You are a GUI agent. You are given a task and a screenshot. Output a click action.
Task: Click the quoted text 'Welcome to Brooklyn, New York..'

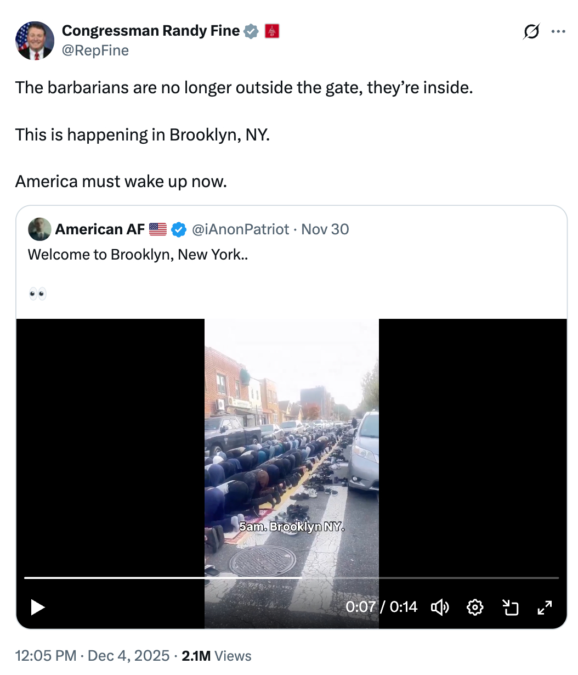[x=138, y=255]
